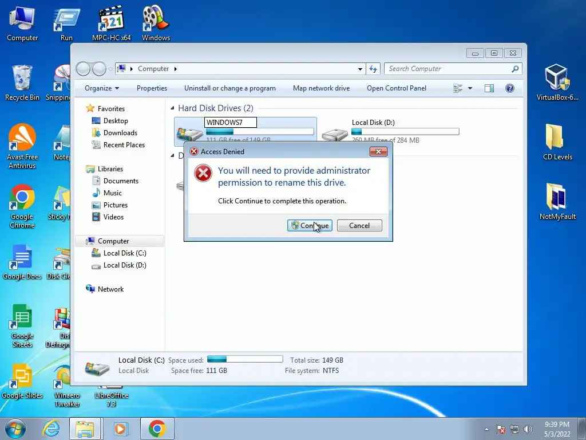Viewport: 586px width, 440px height.
Task: Click the search magnifier icon
Action: point(516,69)
